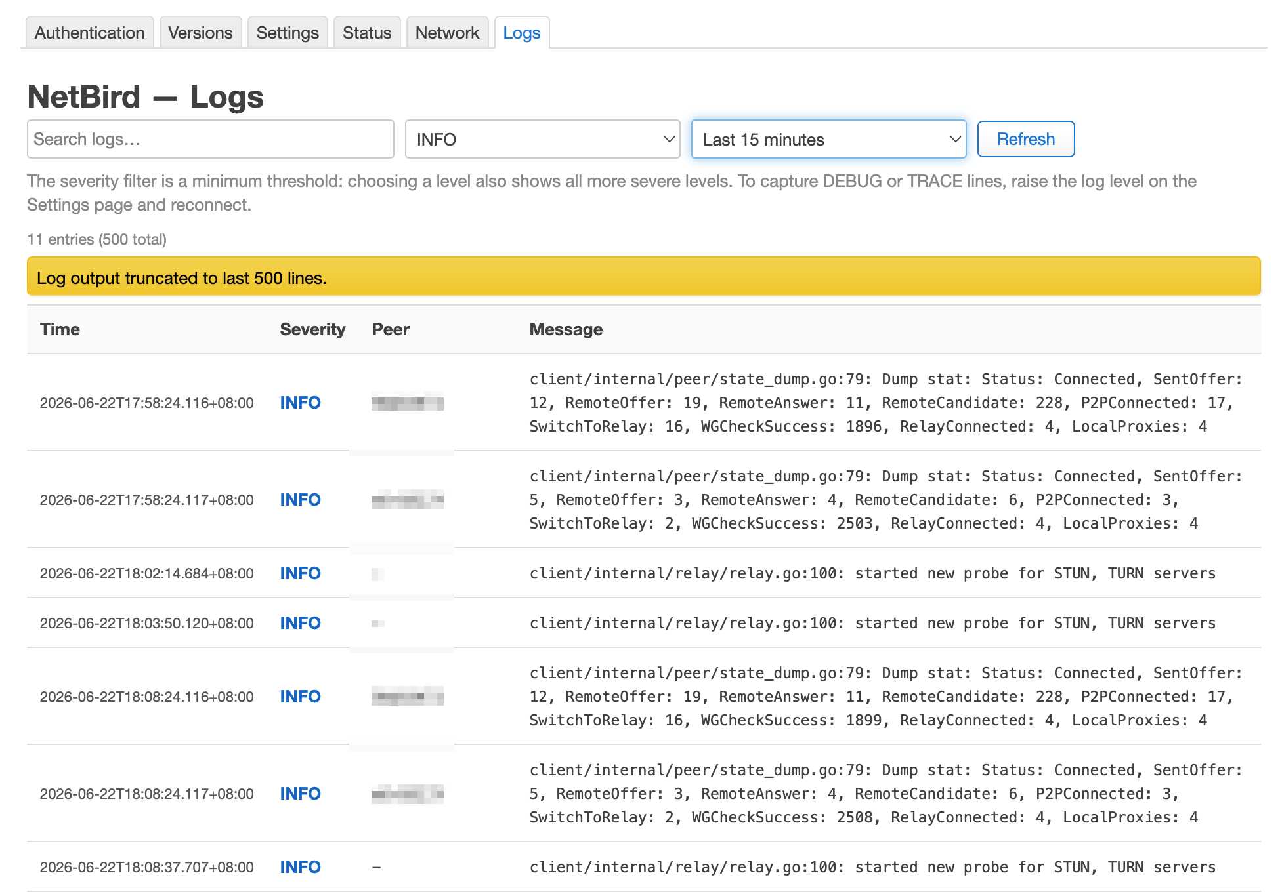Image resolution: width=1280 pixels, height=892 pixels.
Task: Click INFO severity in the 17:58:24.116 row
Action: coord(300,403)
